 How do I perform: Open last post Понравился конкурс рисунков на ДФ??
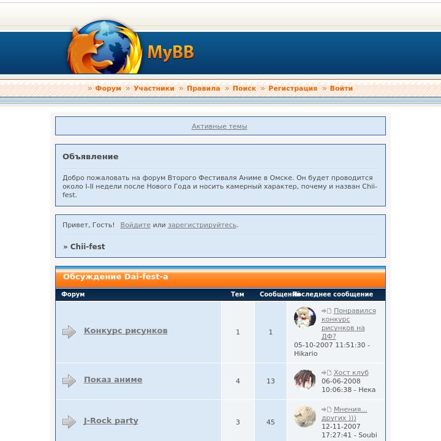pos(349,323)
